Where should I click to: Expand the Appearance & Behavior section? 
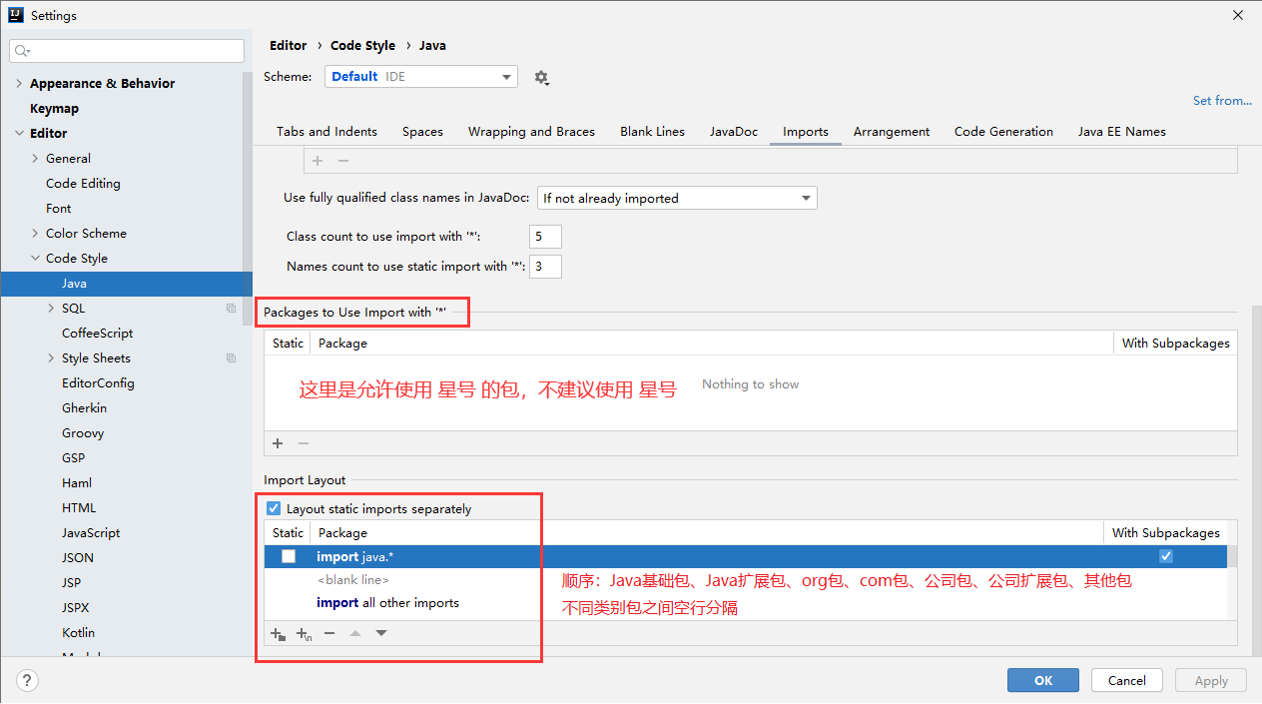coord(19,84)
